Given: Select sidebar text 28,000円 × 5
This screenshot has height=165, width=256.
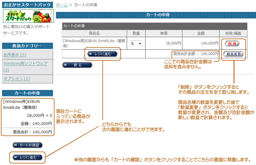Looking at the screenshot, I should tap(39, 116).
